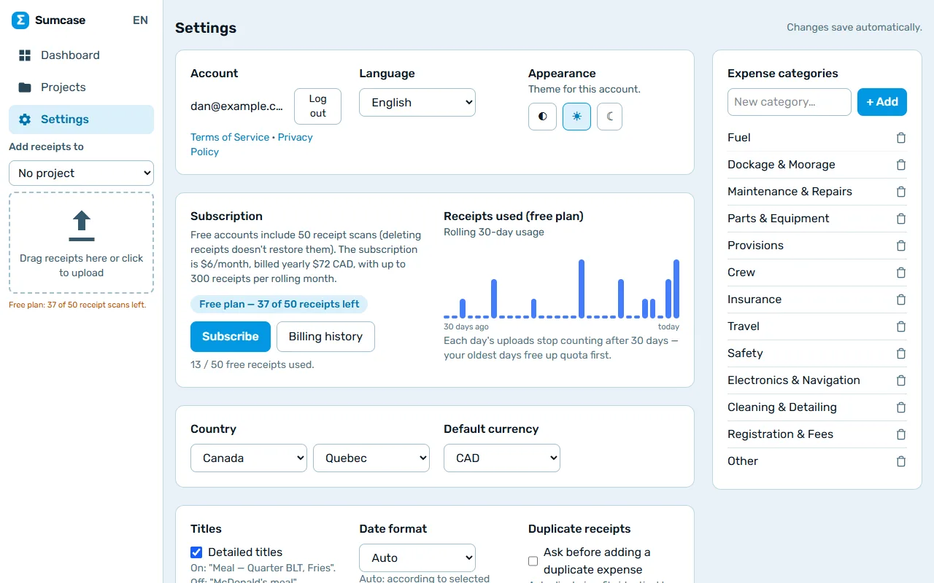This screenshot has width=934, height=583.
Task: Select the light sun theme
Action: 576,117
